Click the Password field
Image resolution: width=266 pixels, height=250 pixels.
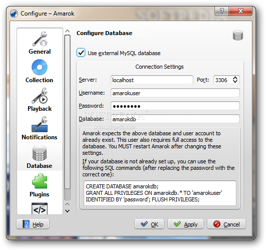pyautogui.click(x=175, y=106)
